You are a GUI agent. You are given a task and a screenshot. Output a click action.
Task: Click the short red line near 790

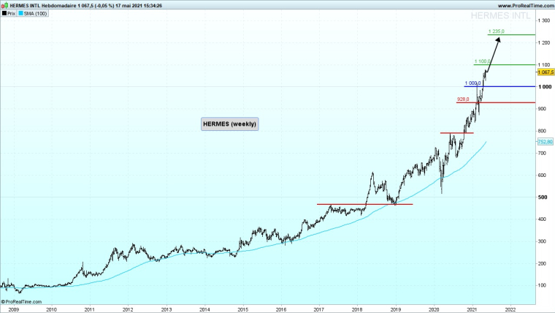(457, 133)
